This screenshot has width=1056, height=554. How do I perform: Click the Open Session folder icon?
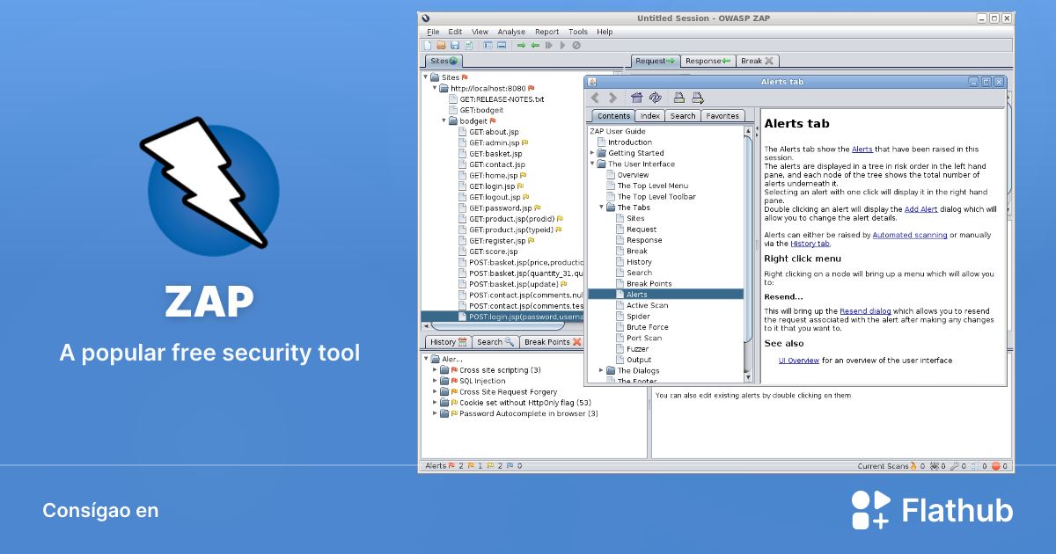[x=442, y=45]
